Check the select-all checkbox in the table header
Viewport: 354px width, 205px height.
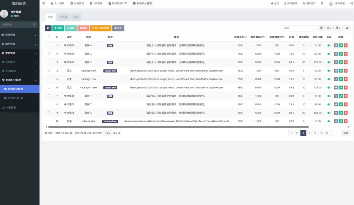[48, 37]
